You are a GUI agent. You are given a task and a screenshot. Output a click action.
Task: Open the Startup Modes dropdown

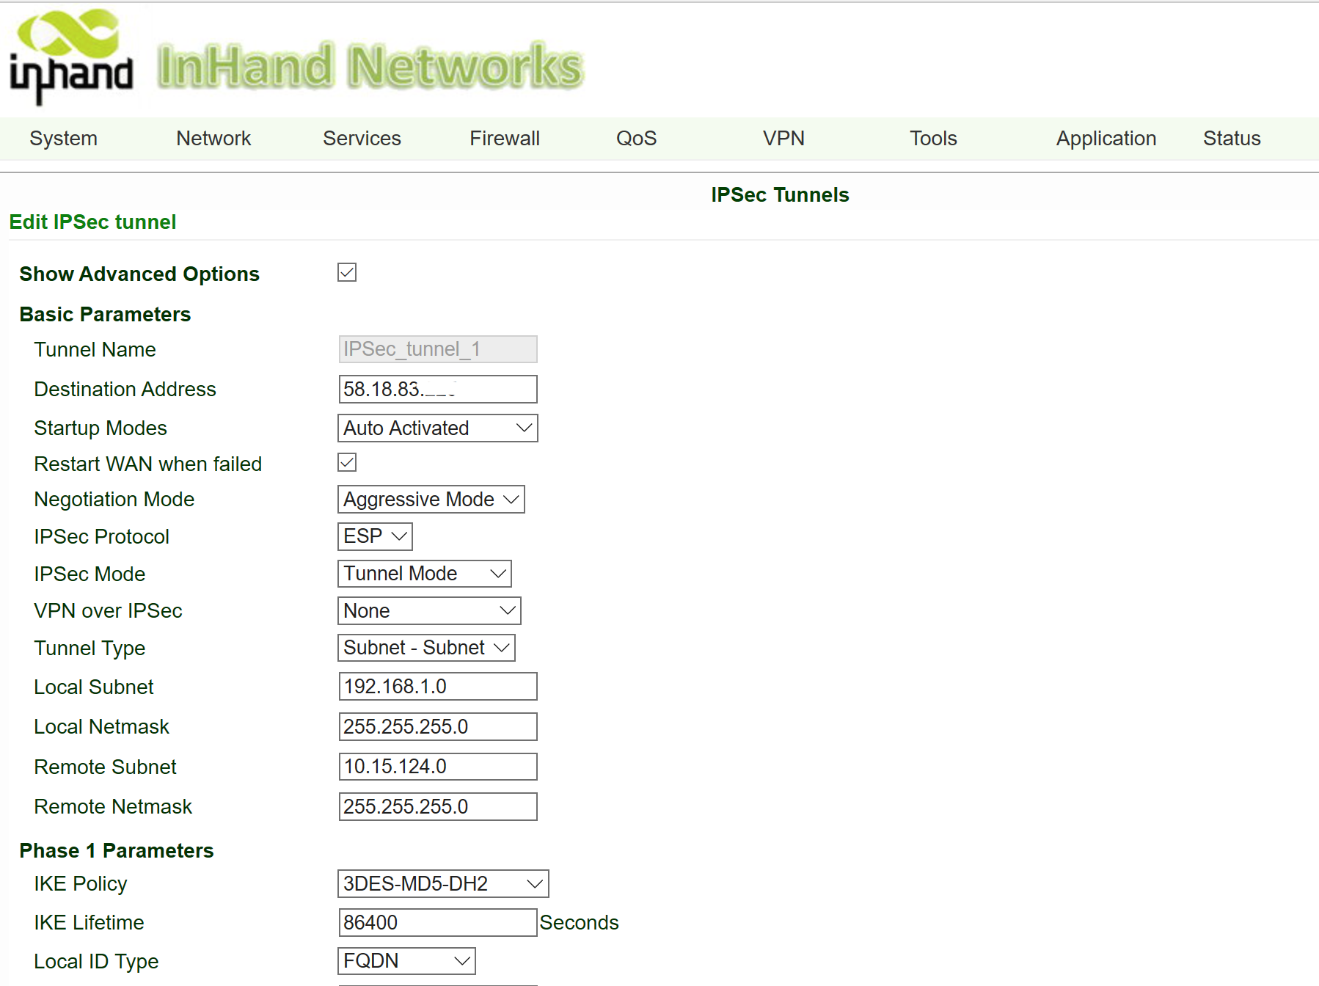[437, 428]
